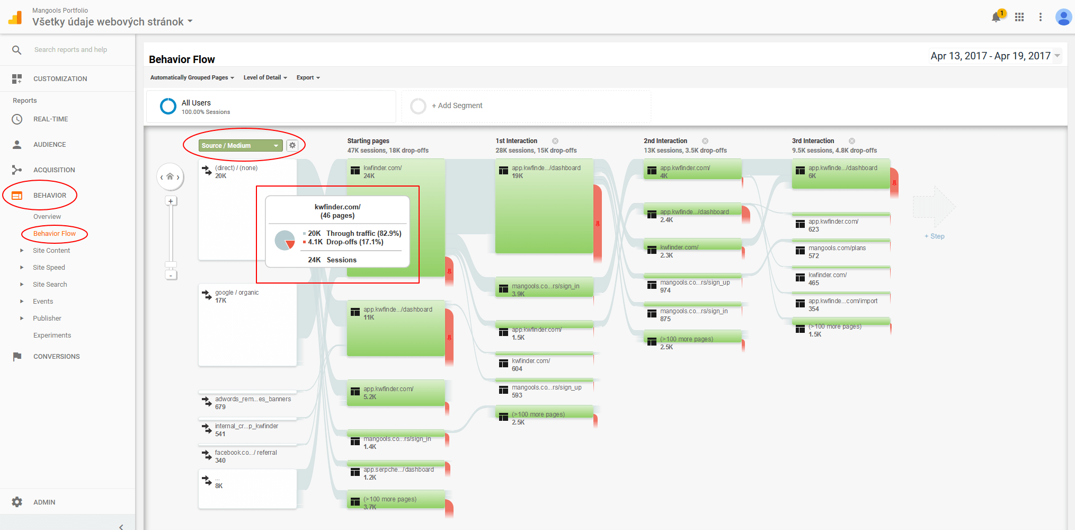Image resolution: width=1075 pixels, height=530 pixels.
Task: Open the date range picker
Action: click(994, 56)
